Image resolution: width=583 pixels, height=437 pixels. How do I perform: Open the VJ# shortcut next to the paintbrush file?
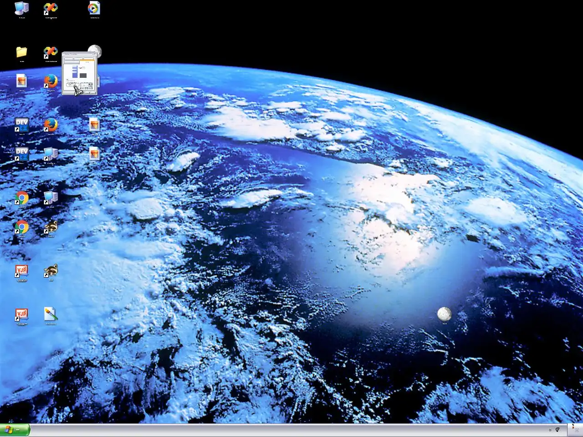(x=21, y=314)
